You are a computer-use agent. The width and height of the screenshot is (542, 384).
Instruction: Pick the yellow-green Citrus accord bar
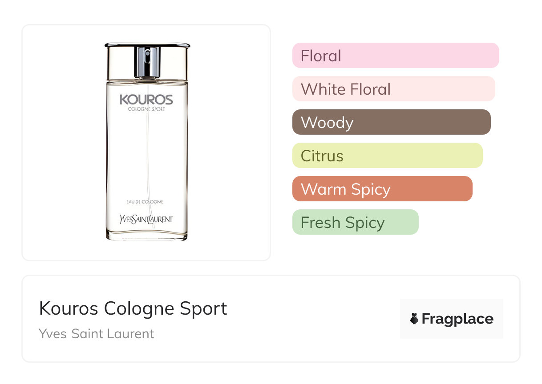click(x=387, y=156)
